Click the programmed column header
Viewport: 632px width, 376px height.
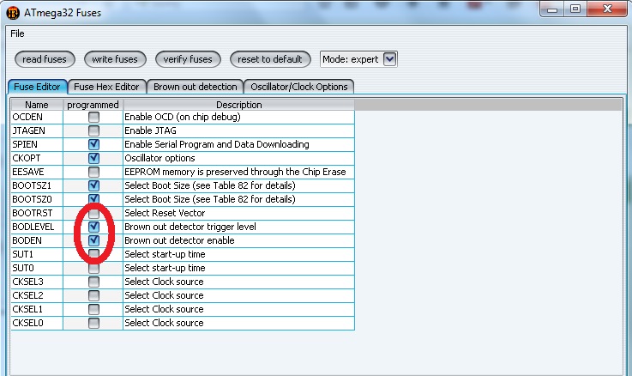pos(93,105)
